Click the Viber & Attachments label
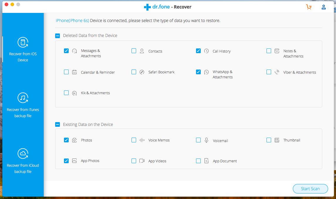The width and height of the screenshot is (336, 199). pyautogui.click(x=300, y=72)
